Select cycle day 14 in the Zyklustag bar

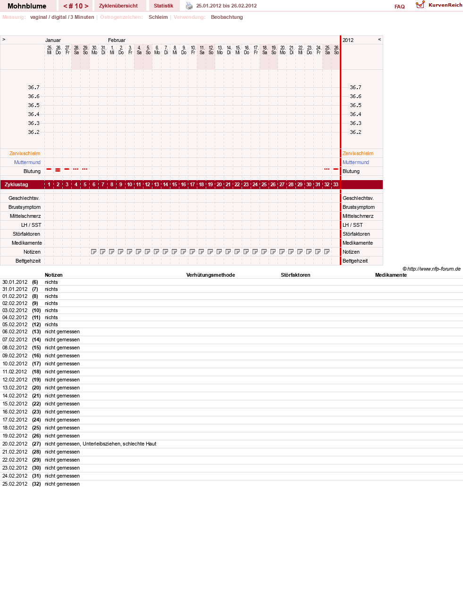(x=165, y=184)
